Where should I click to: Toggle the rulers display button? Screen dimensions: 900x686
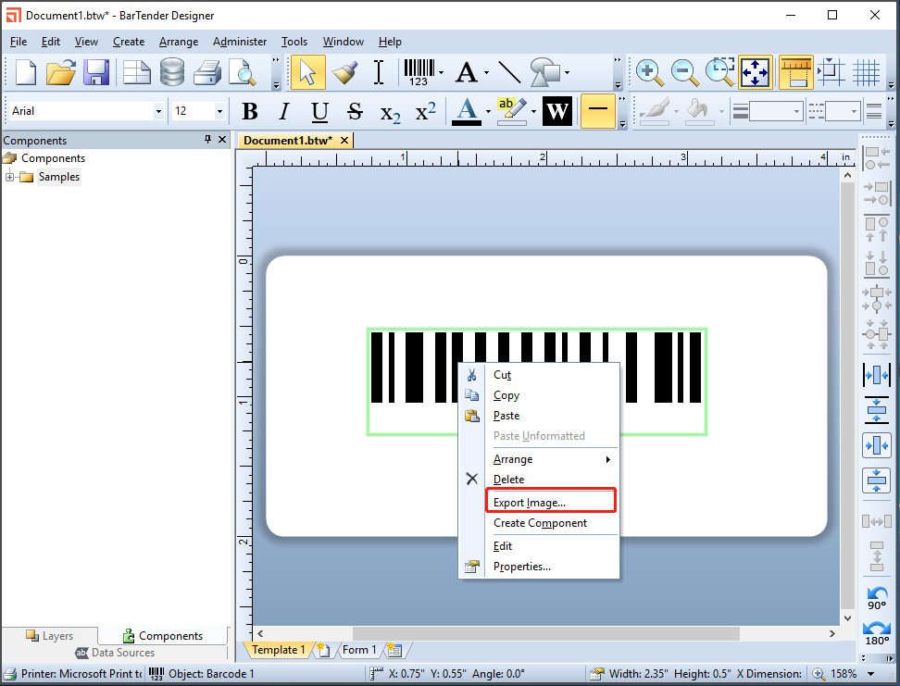click(x=796, y=72)
